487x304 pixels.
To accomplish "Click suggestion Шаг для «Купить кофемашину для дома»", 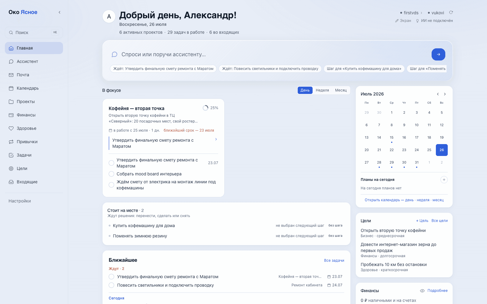I will click(364, 69).
